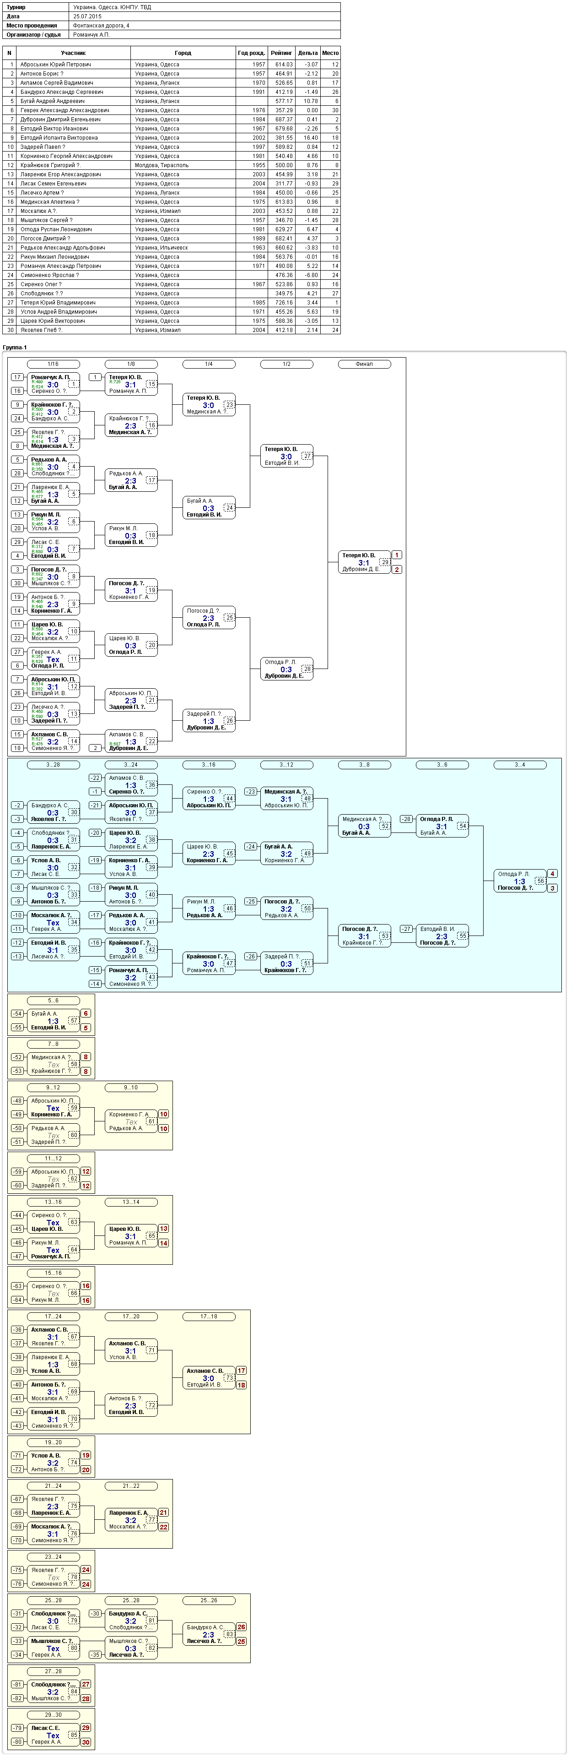Click the '3...16' round header
The width and height of the screenshot is (571, 1757).
coord(209,765)
